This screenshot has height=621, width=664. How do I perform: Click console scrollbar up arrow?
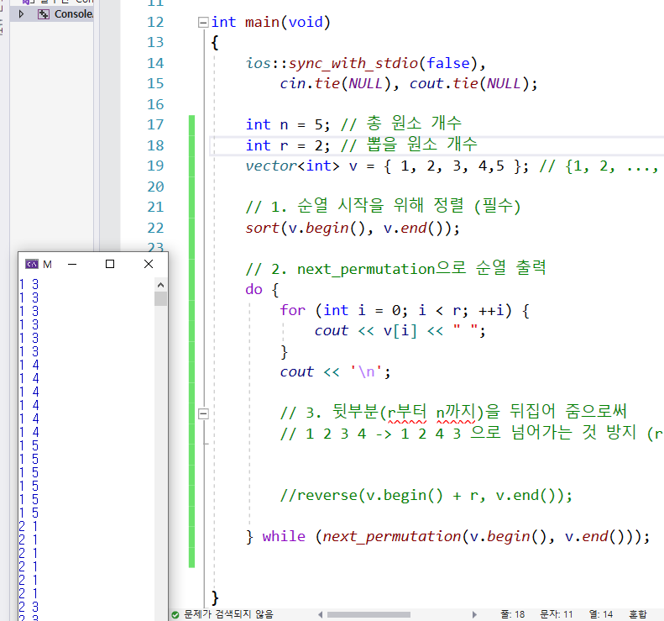pyautogui.click(x=160, y=285)
